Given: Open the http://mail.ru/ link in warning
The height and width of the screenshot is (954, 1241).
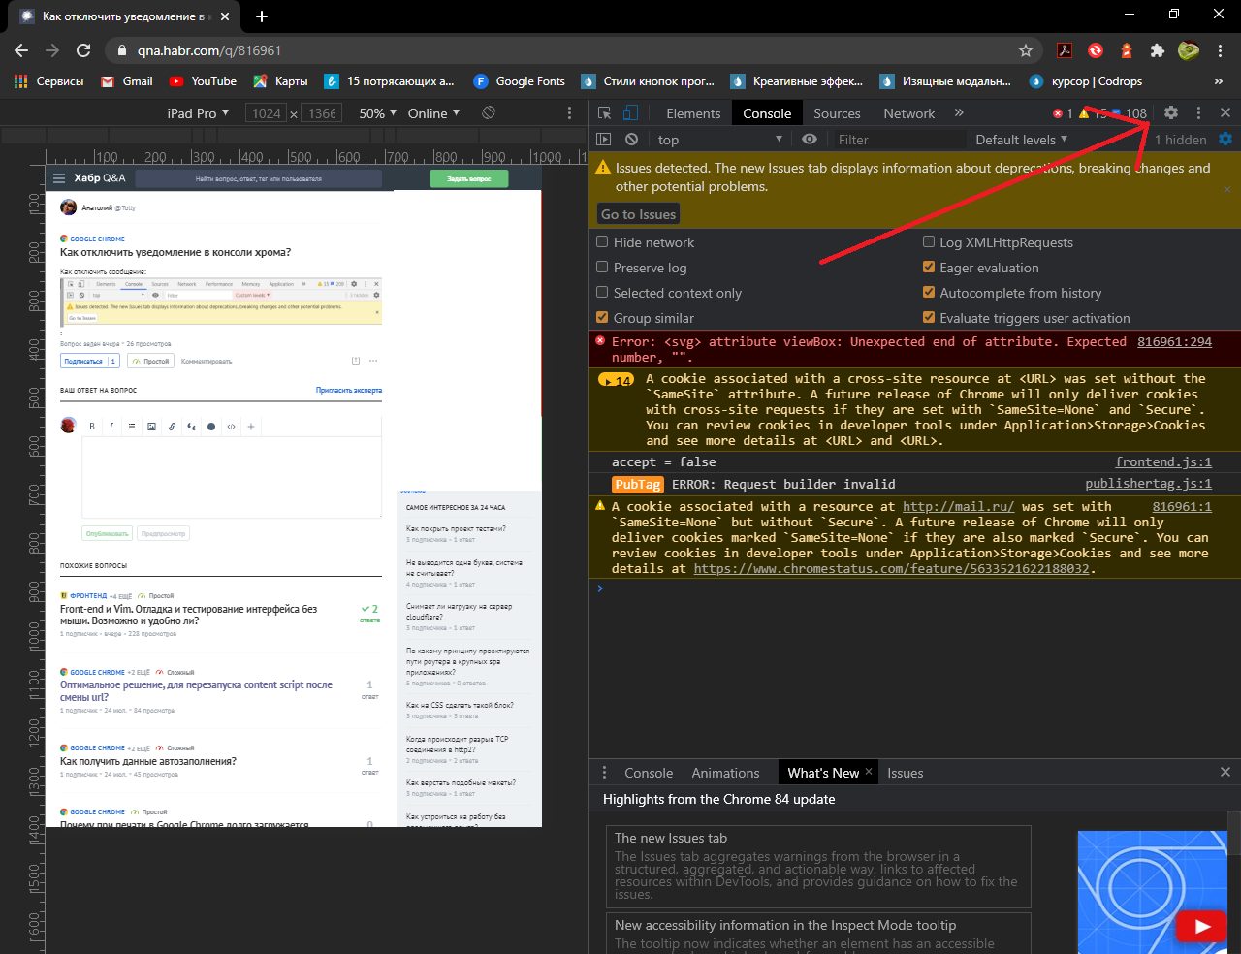Looking at the screenshot, I should click(958, 506).
